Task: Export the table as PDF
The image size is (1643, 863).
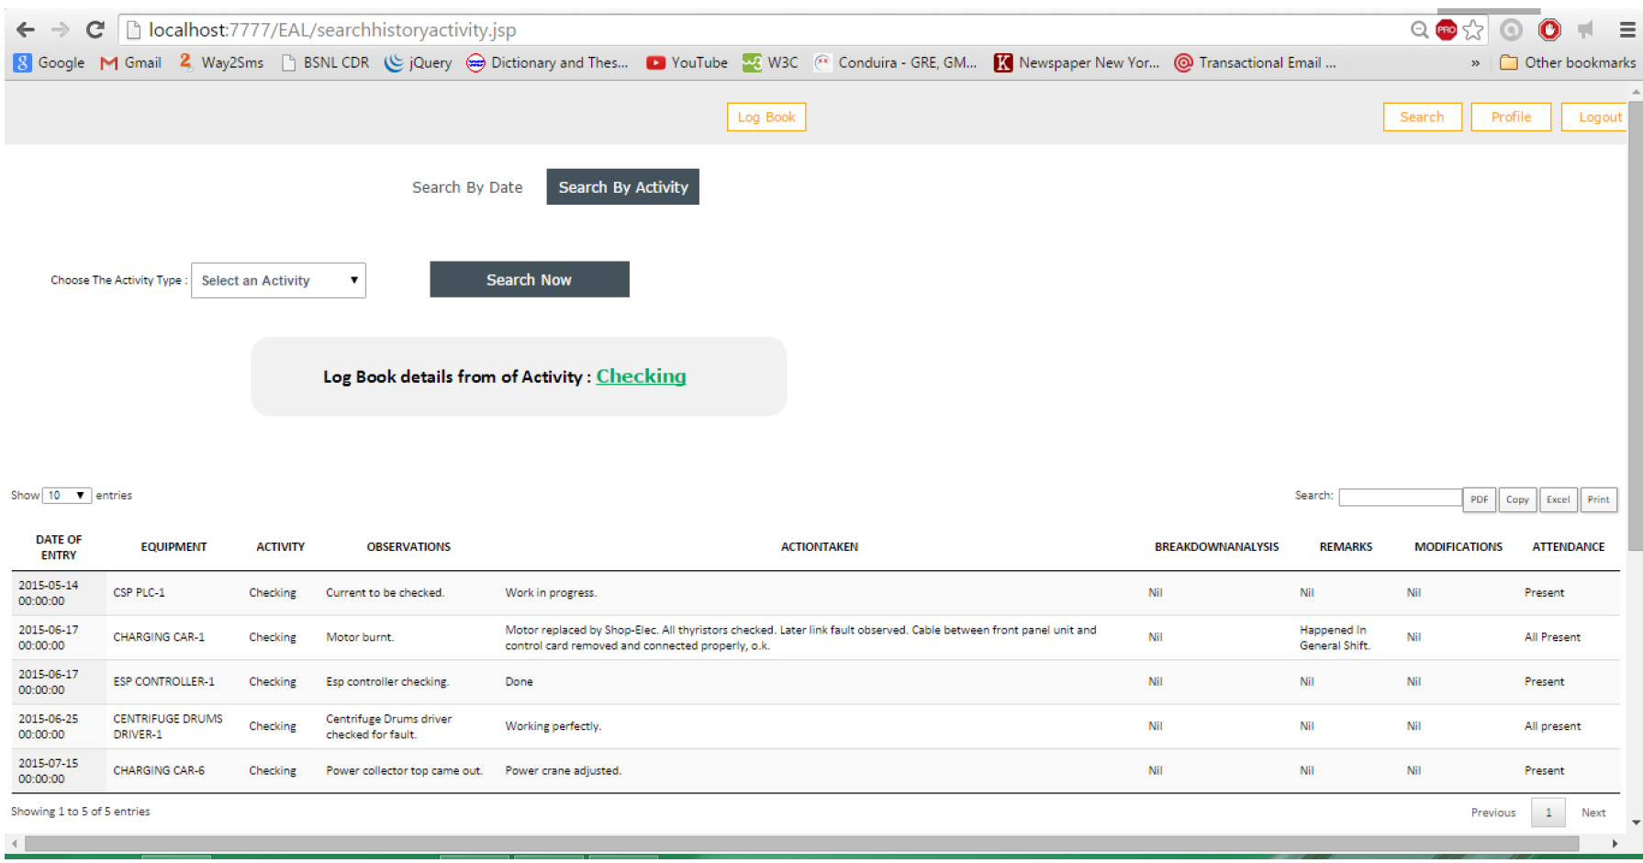Action: [x=1479, y=499]
